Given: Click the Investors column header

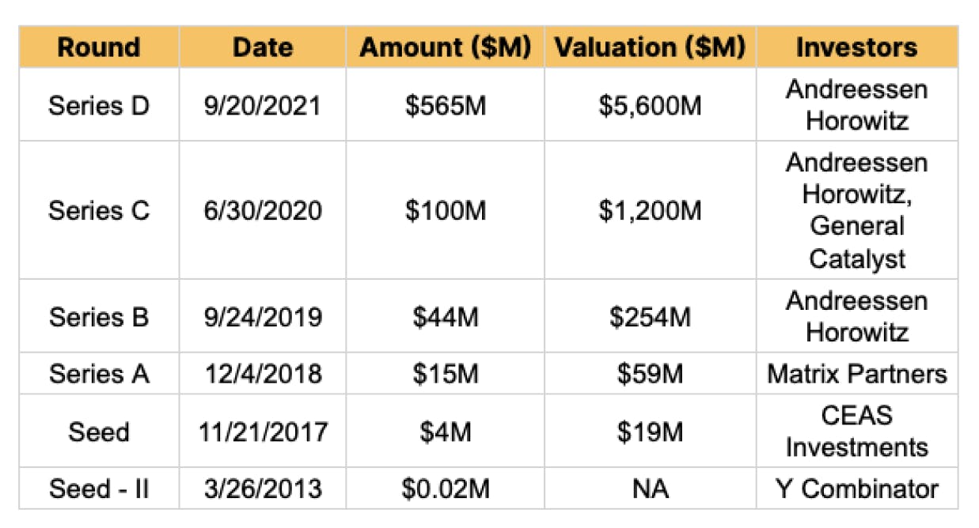Looking at the screenshot, I should coord(856,47).
